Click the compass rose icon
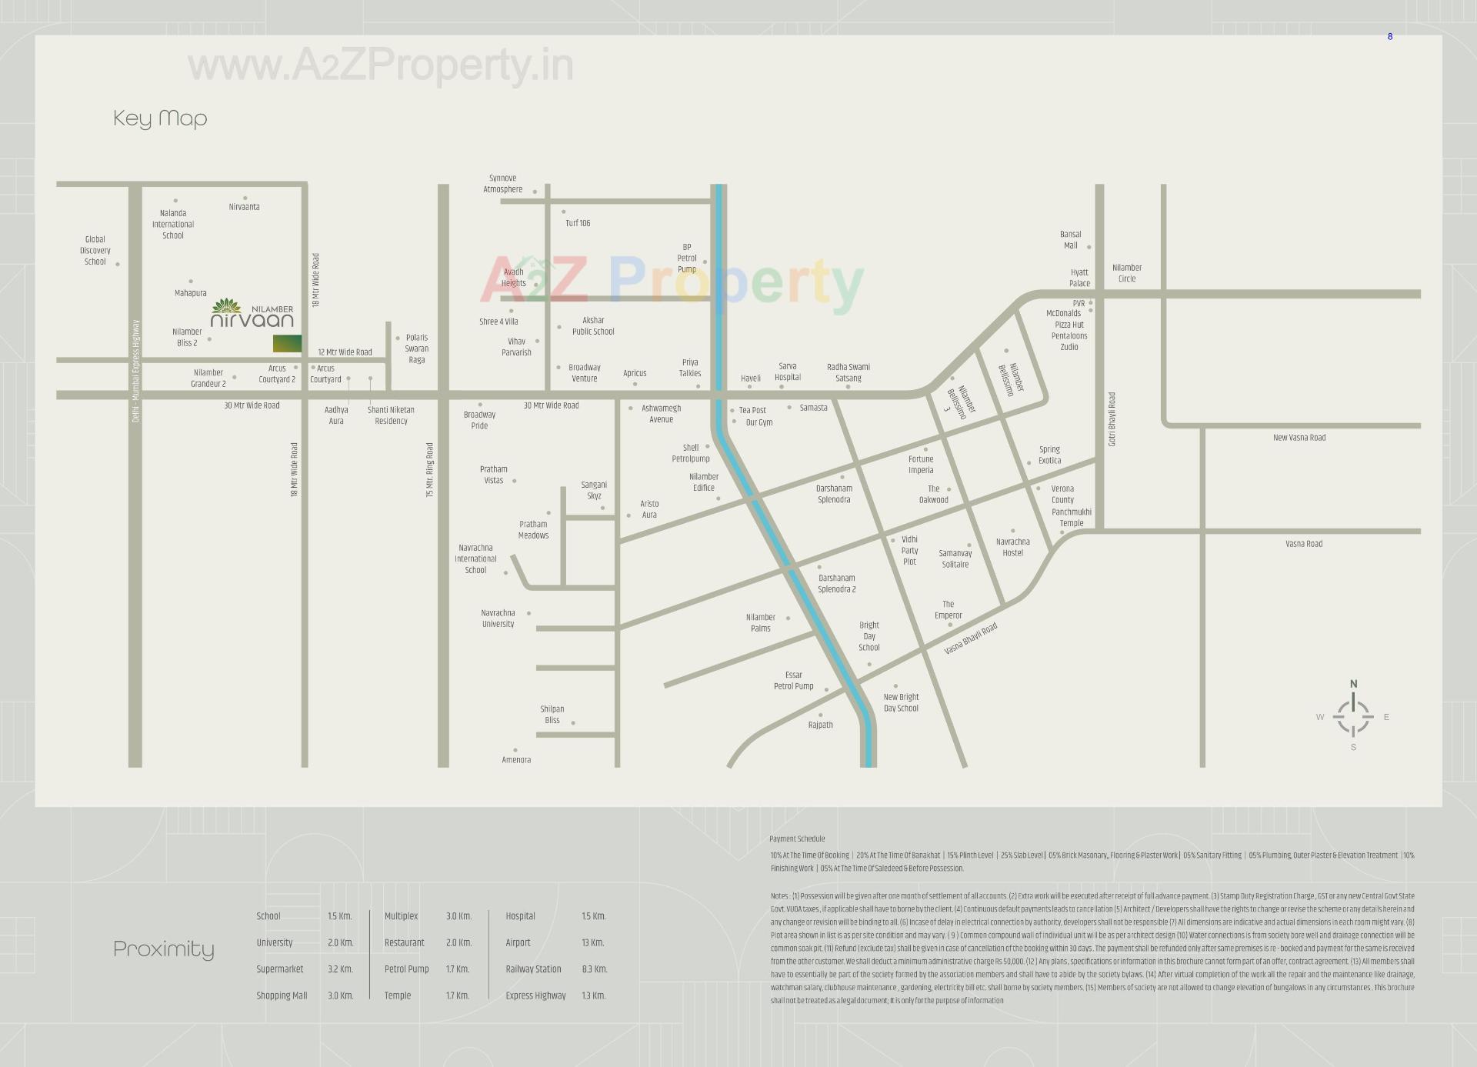 1353,716
